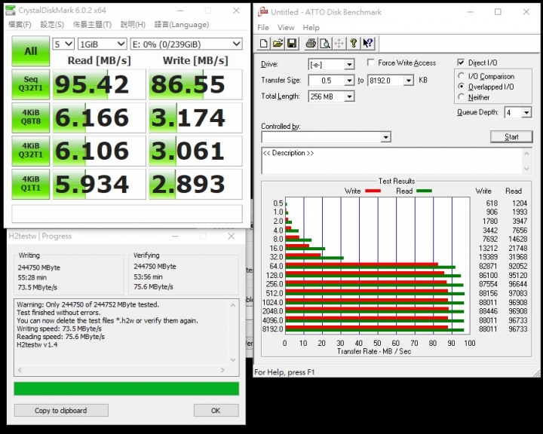Viewport: 543px width, 434px height.
Task: Click Copy to clipboard in H2testw
Action: point(61,411)
